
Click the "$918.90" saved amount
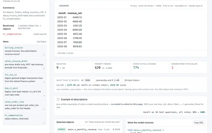pos(115,85)
